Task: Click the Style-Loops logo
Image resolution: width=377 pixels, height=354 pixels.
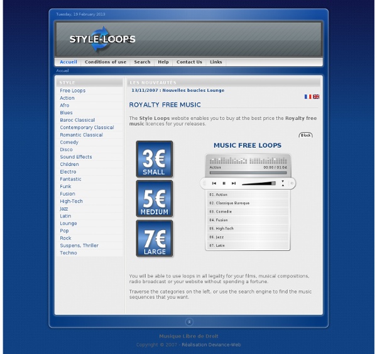Action: [x=102, y=39]
